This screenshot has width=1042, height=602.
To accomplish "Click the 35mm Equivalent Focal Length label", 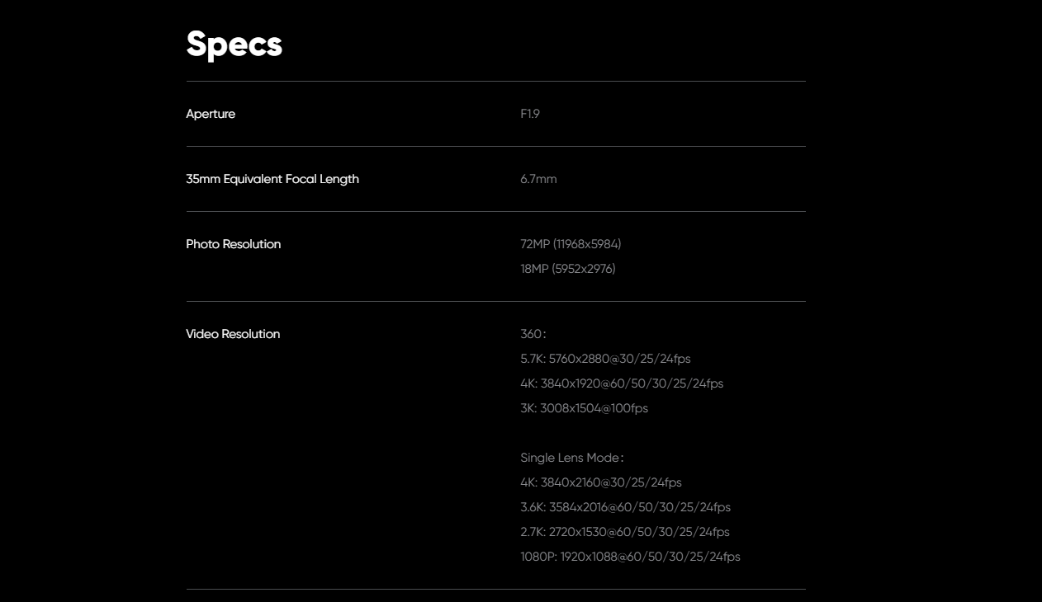I will pos(272,179).
